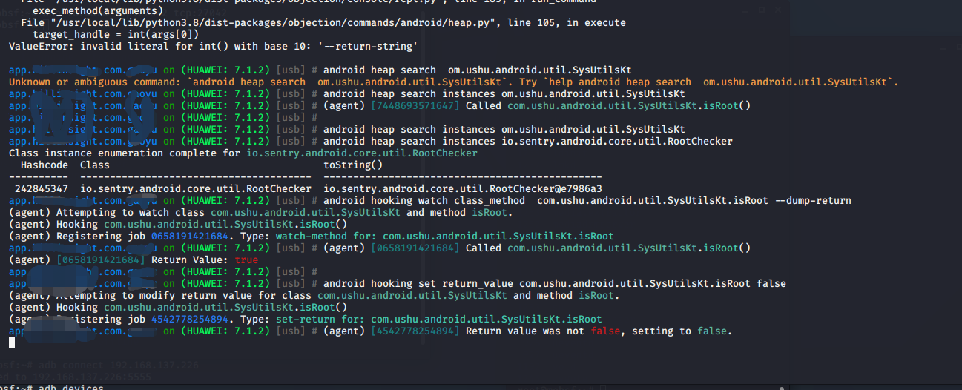Click the red 'true' return value
Viewport: 962px width, 390px height.
point(246,260)
